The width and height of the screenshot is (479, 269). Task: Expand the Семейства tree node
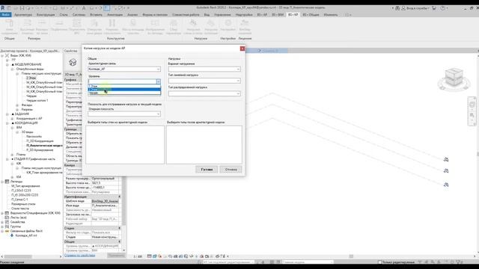tap(2, 222)
